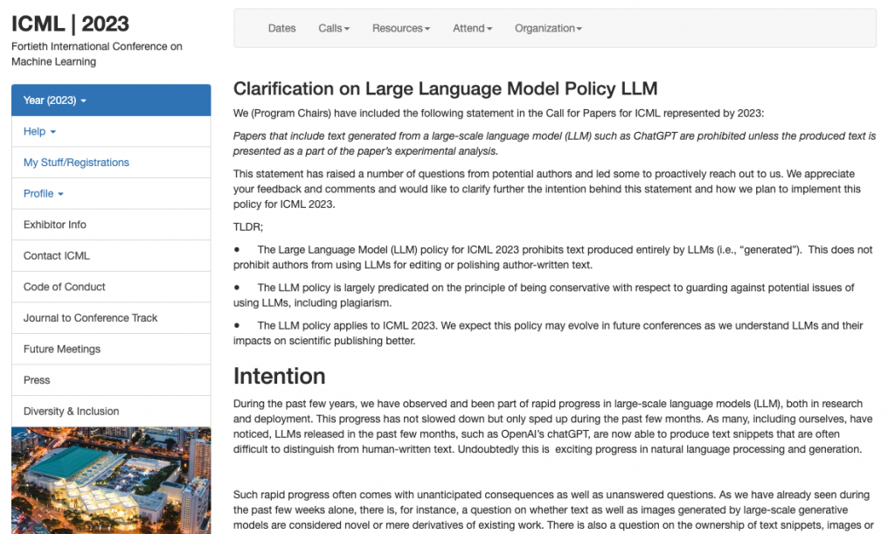Click the sentence starting 'We (Program Chairs) have included'
Screen dimensions: 895x534
coord(498,113)
